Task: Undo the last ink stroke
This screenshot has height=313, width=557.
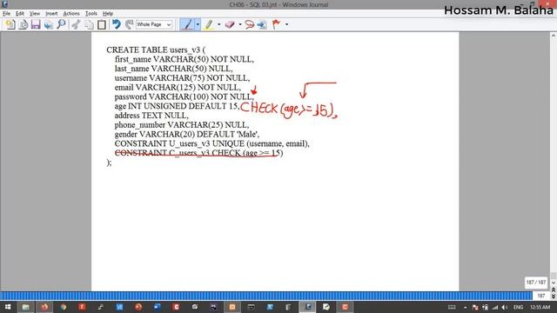Action: tap(116, 24)
